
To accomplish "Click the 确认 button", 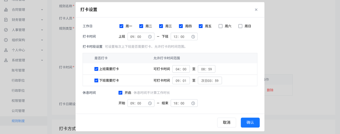I will pyautogui.click(x=250, y=123).
